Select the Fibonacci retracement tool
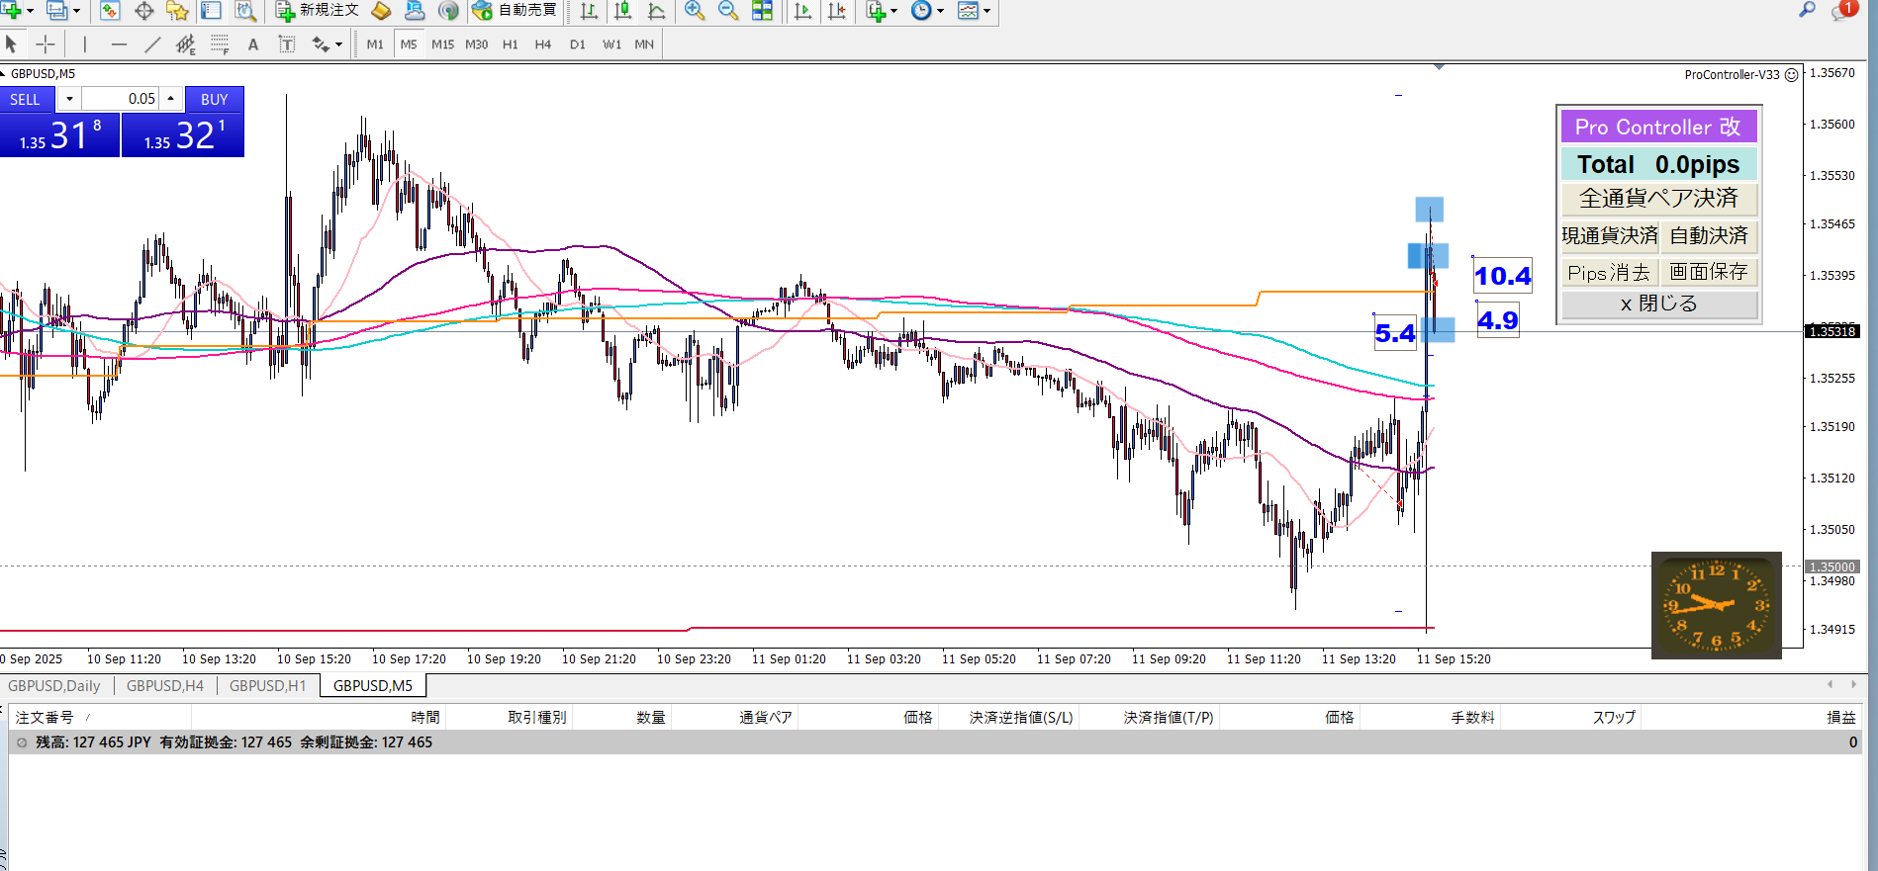The height and width of the screenshot is (871, 1878). 220,44
